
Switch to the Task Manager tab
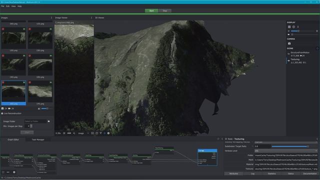(38, 139)
